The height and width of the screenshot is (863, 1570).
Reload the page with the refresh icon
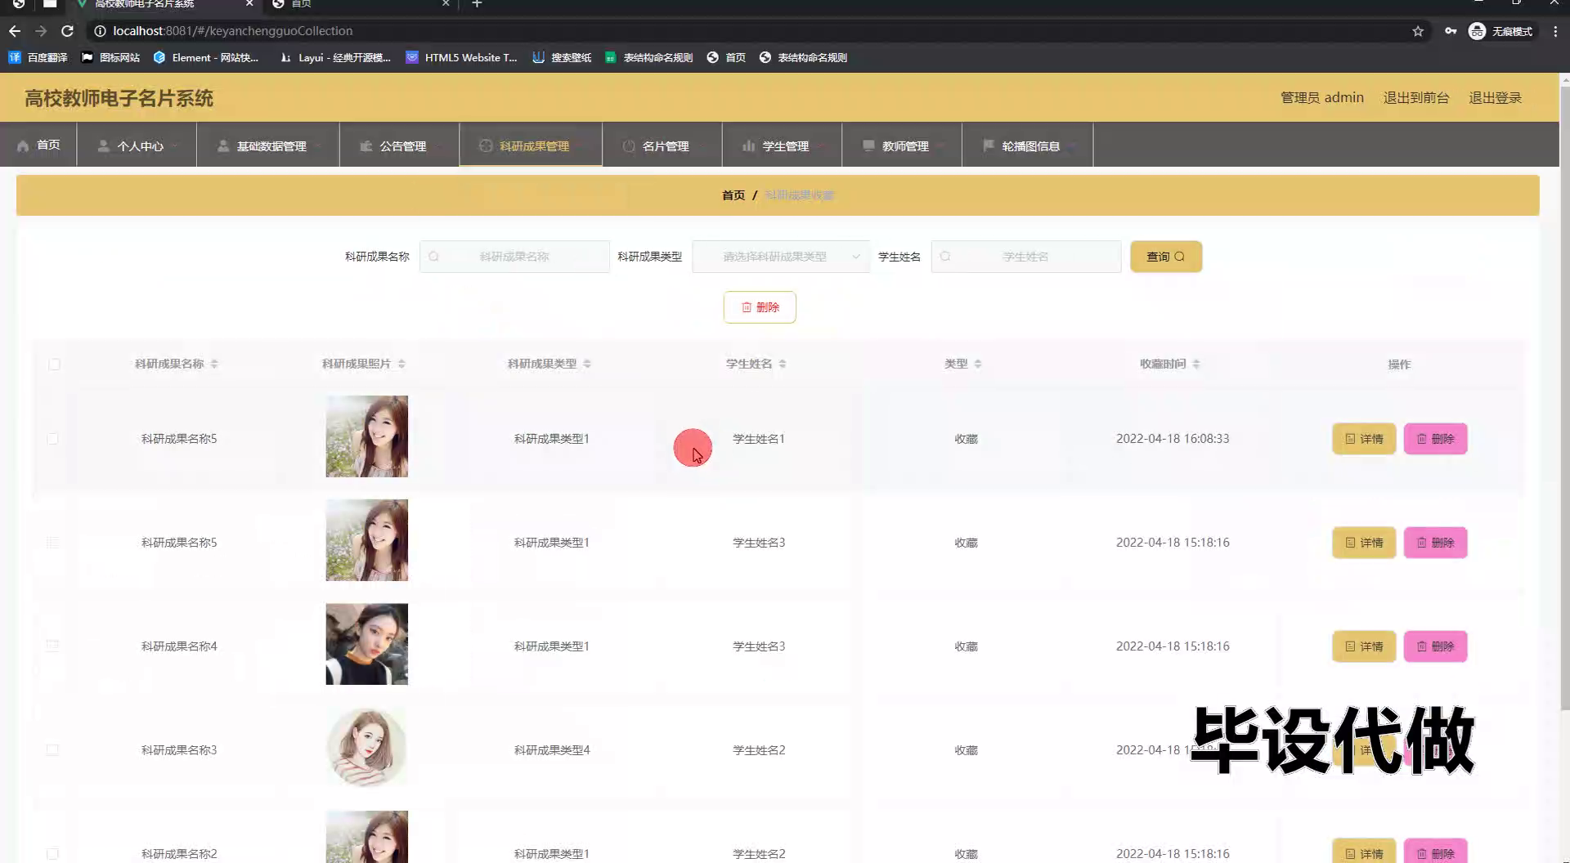(x=68, y=31)
